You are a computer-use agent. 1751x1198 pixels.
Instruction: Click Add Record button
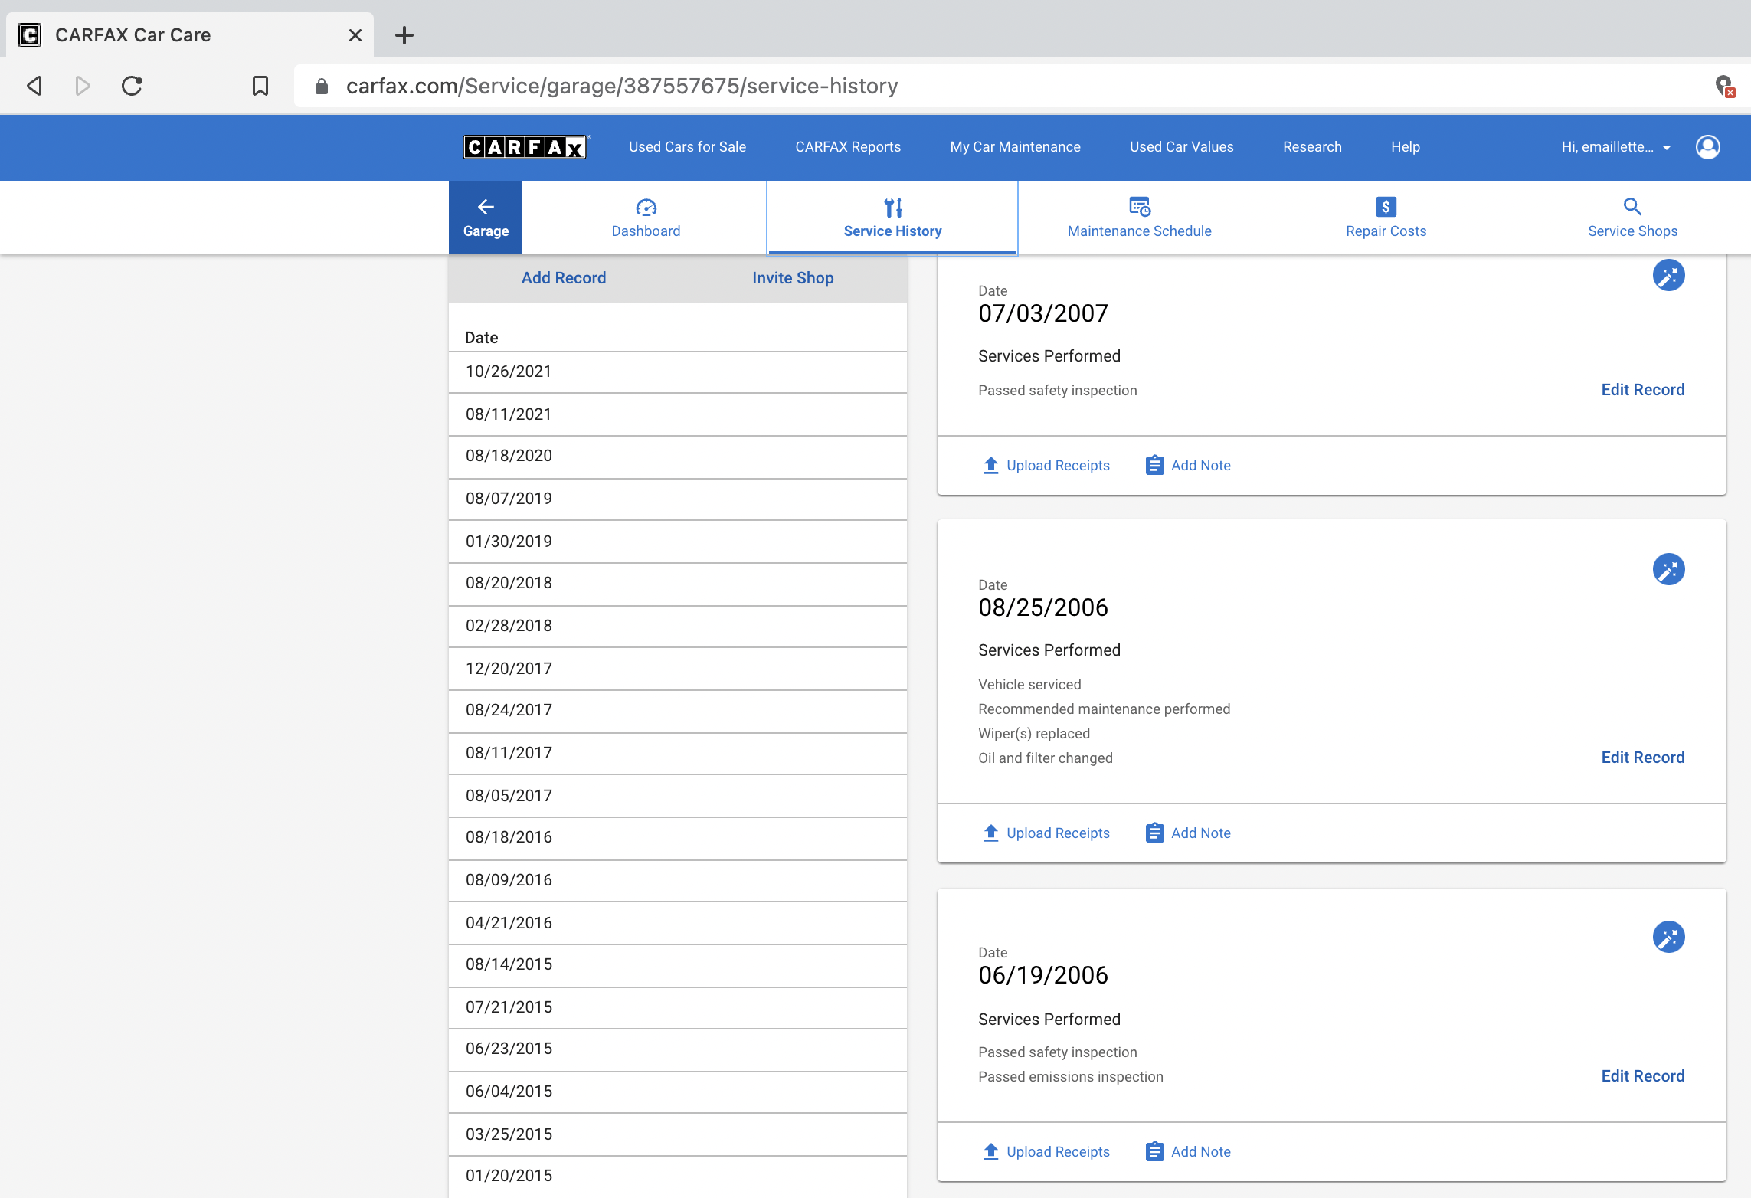point(564,278)
